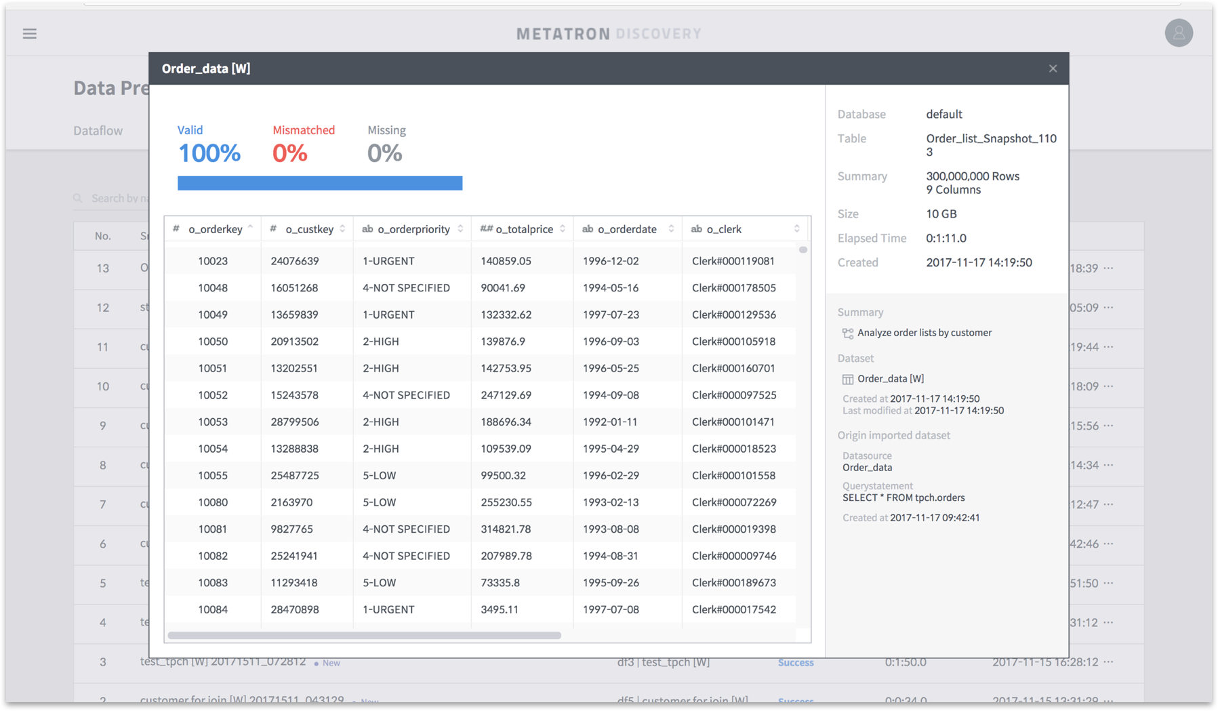Click the grid's horizontal scrollbar

[365, 635]
